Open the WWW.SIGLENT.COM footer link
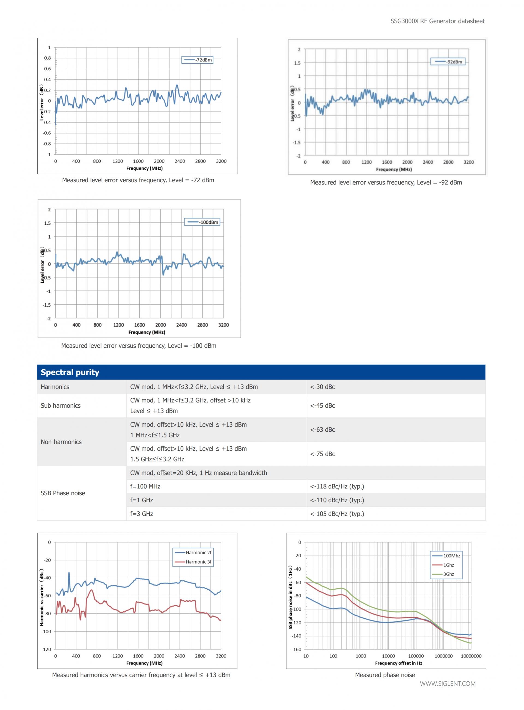Screen dimensions: 524x710 [448, 684]
